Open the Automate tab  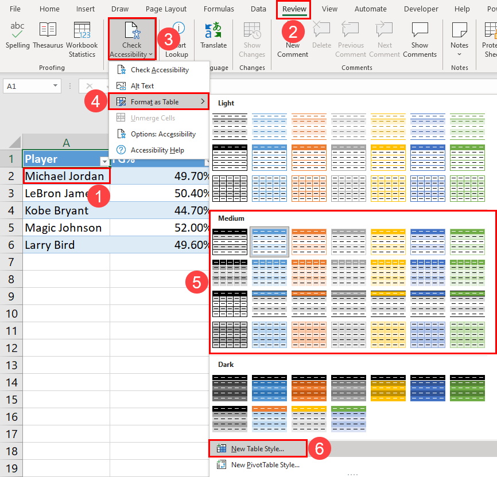(371, 9)
